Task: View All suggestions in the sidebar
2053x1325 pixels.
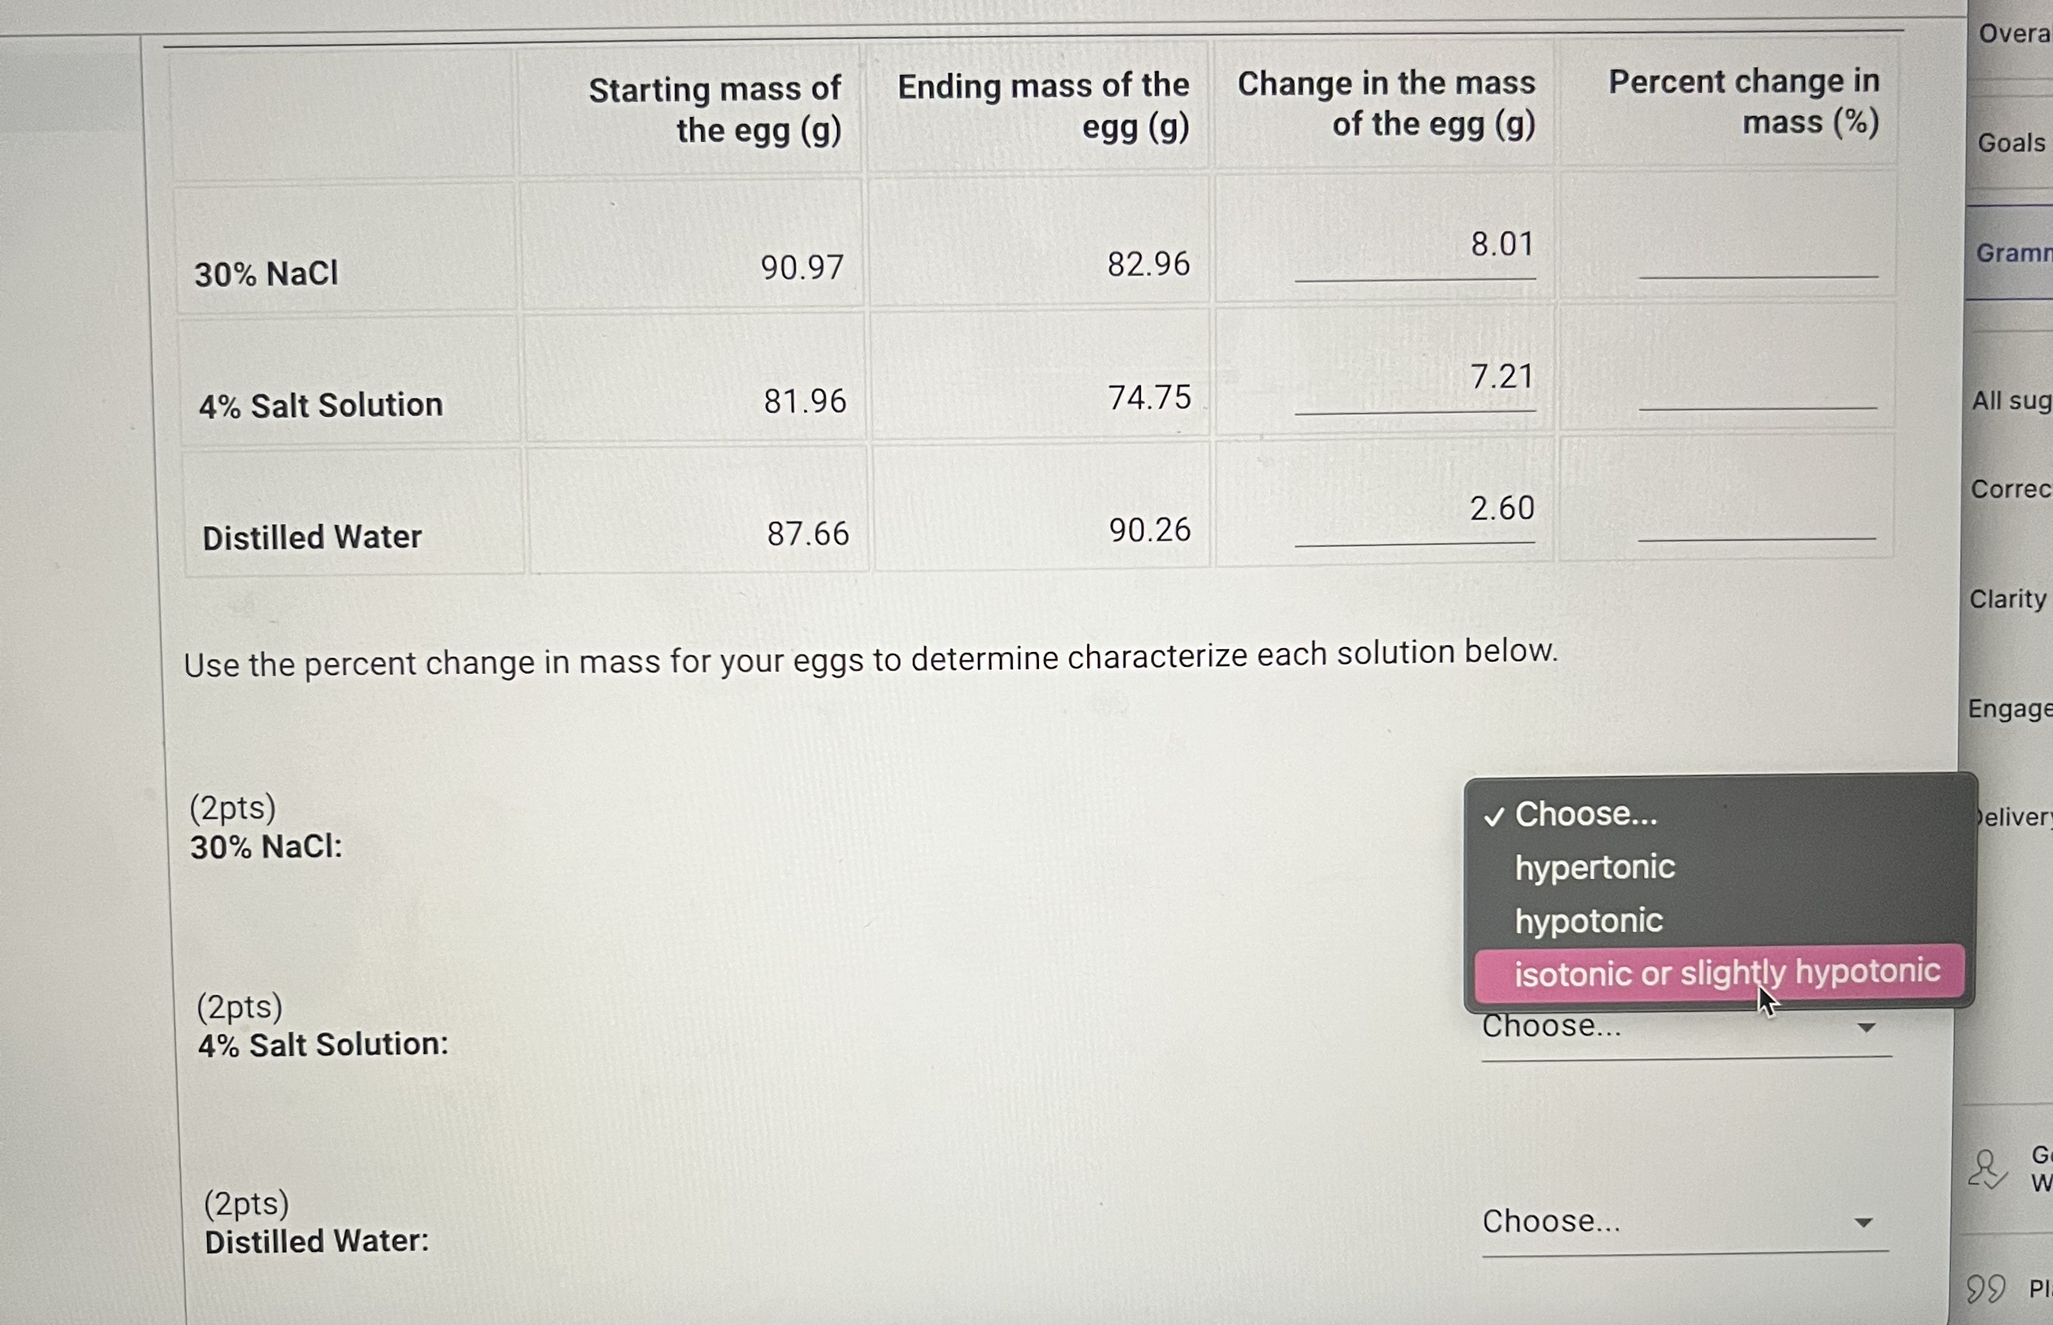Action: click(x=2011, y=401)
